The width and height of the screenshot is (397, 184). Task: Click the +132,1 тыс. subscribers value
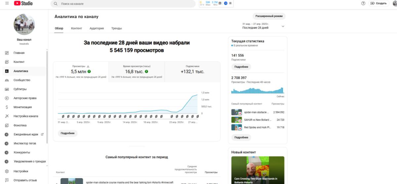(x=193, y=71)
